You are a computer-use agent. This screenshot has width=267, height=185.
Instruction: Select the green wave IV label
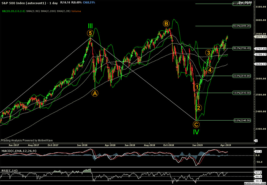(x=196, y=131)
